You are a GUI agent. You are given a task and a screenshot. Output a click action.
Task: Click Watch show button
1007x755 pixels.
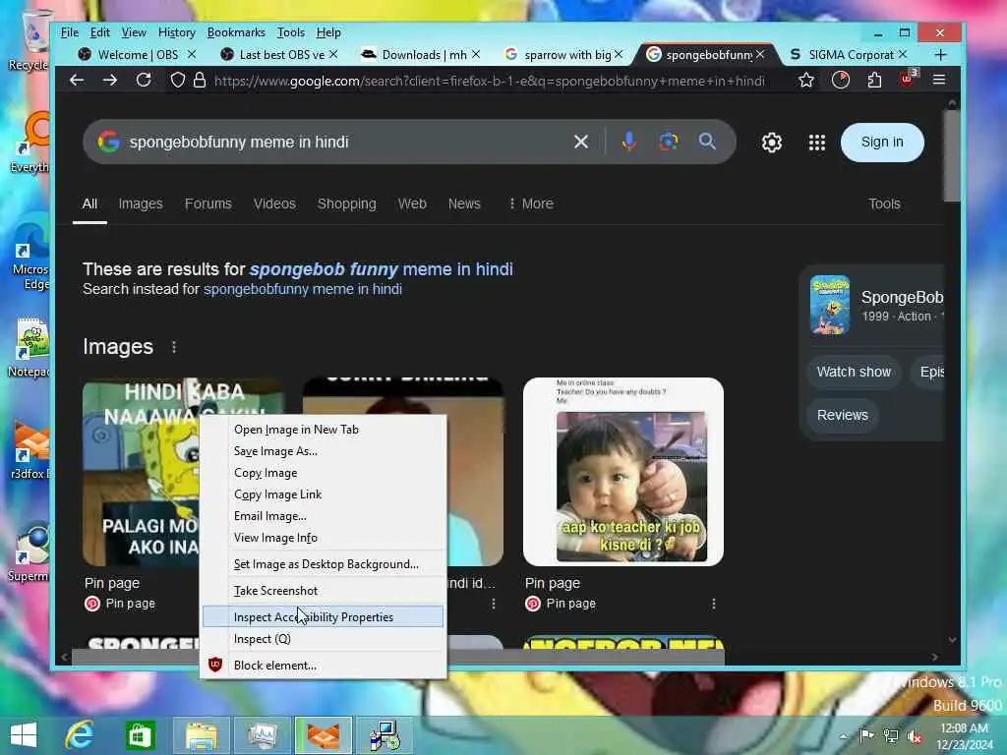(x=854, y=372)
